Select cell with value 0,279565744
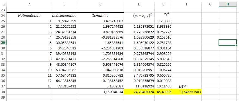239x101 pixels. pyautogui.click(x=139, y=53)
